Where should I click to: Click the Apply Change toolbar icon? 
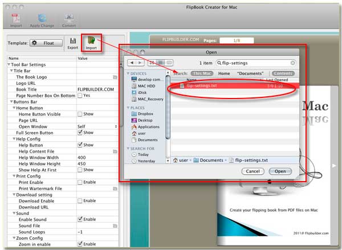(x=42, y=21)
